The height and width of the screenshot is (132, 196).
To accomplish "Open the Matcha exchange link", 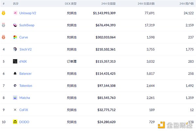I will point(25,98).
